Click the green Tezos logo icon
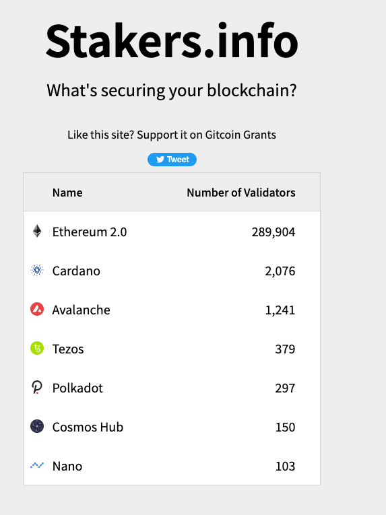 [x=37, y=348]
